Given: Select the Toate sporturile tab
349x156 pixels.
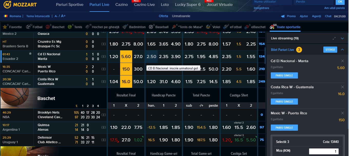Looking at the screenshot, I should (x=285, y=27).
